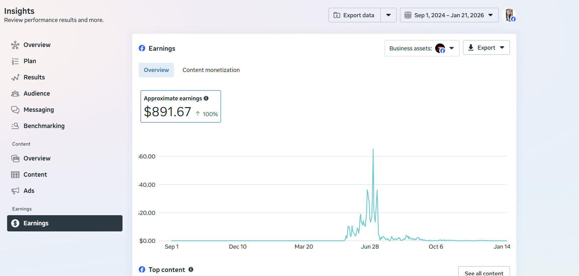Click the Messaging chat bubbles icon
The image size is (579, 276).
tap(15, 110)
